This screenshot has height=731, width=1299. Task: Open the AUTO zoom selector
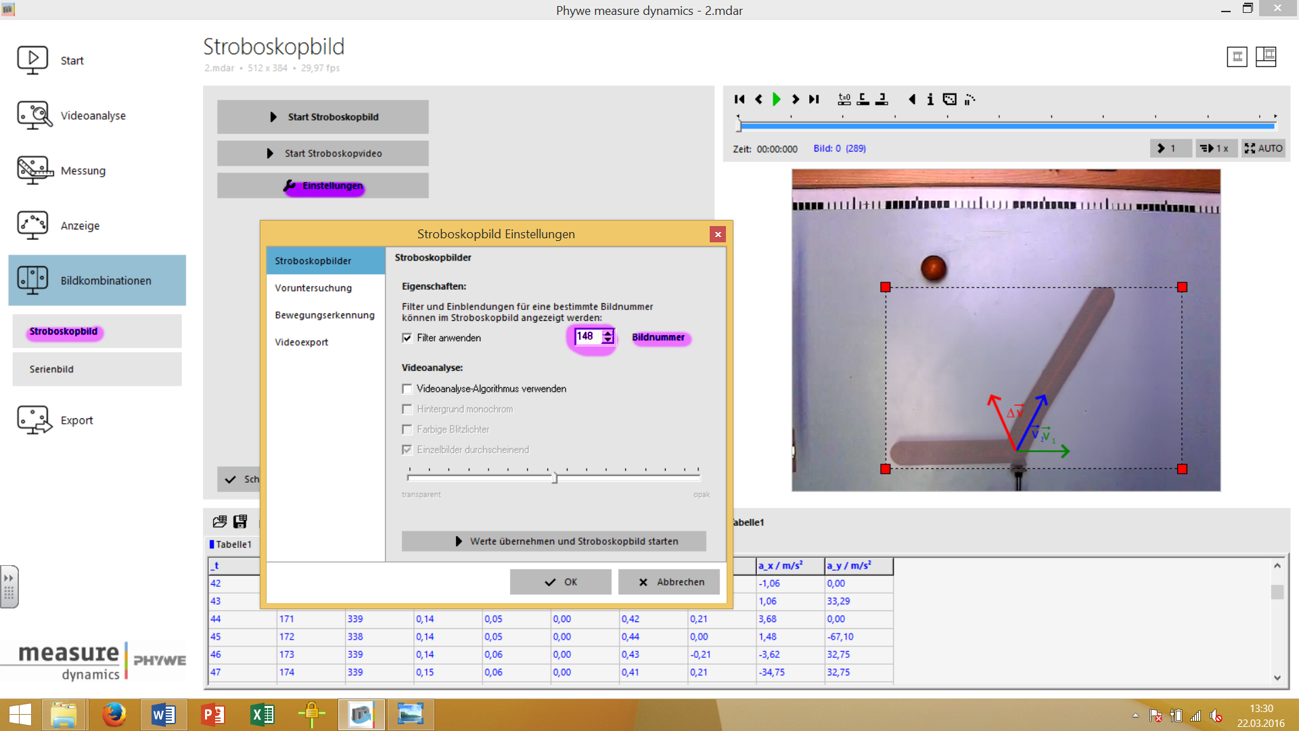click(1263, 148)
